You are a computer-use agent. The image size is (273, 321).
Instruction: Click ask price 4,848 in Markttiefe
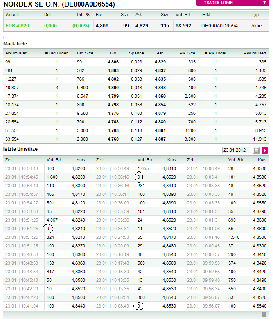pos(160,88)
